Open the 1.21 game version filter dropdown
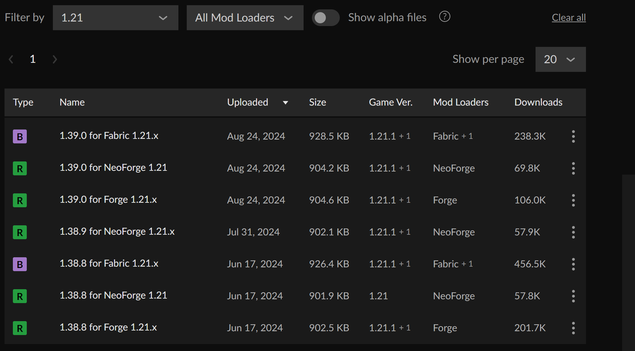 [115, 18]
